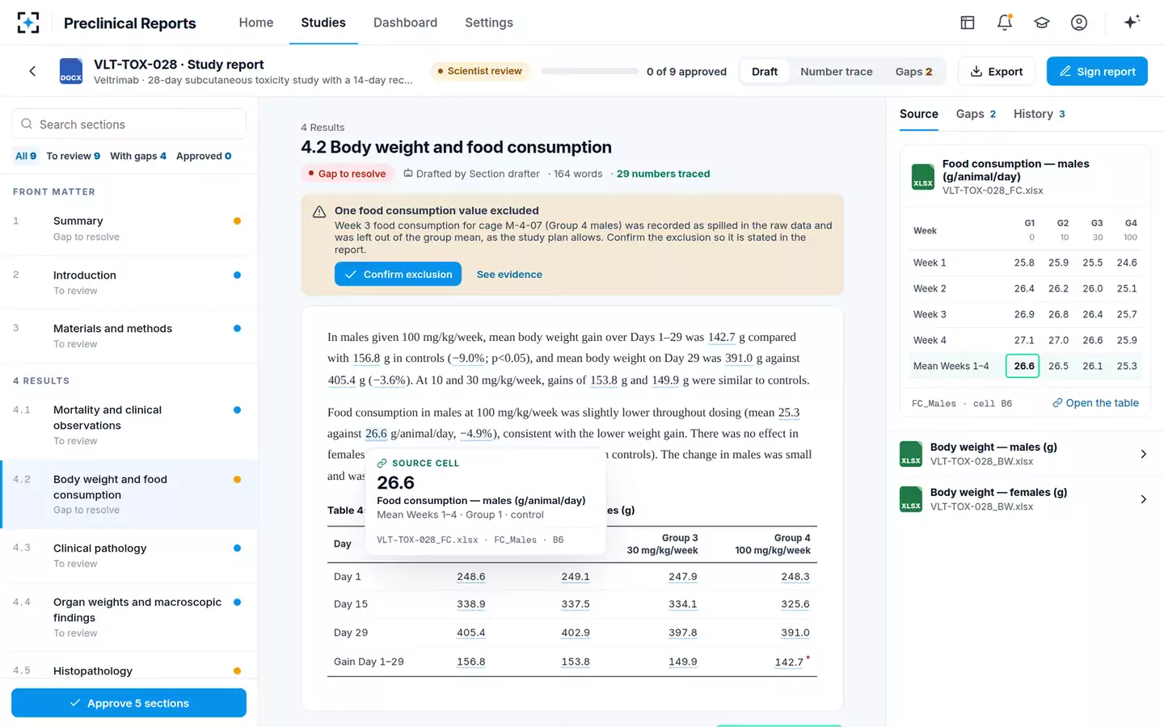Approve 5 sections button
This screenshot has height=727, width=1164.
pyautogui.click(x=129, y=703)
